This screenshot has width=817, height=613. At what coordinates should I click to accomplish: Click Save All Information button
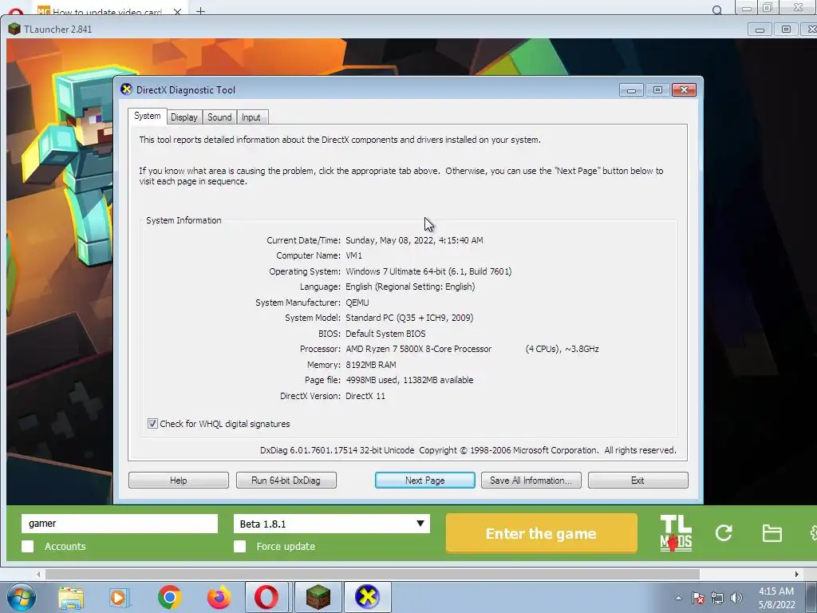click(531, 480)
